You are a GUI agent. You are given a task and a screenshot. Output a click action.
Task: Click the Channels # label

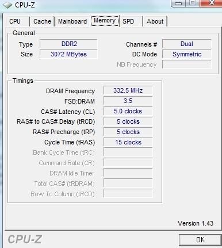coord(141,44)
